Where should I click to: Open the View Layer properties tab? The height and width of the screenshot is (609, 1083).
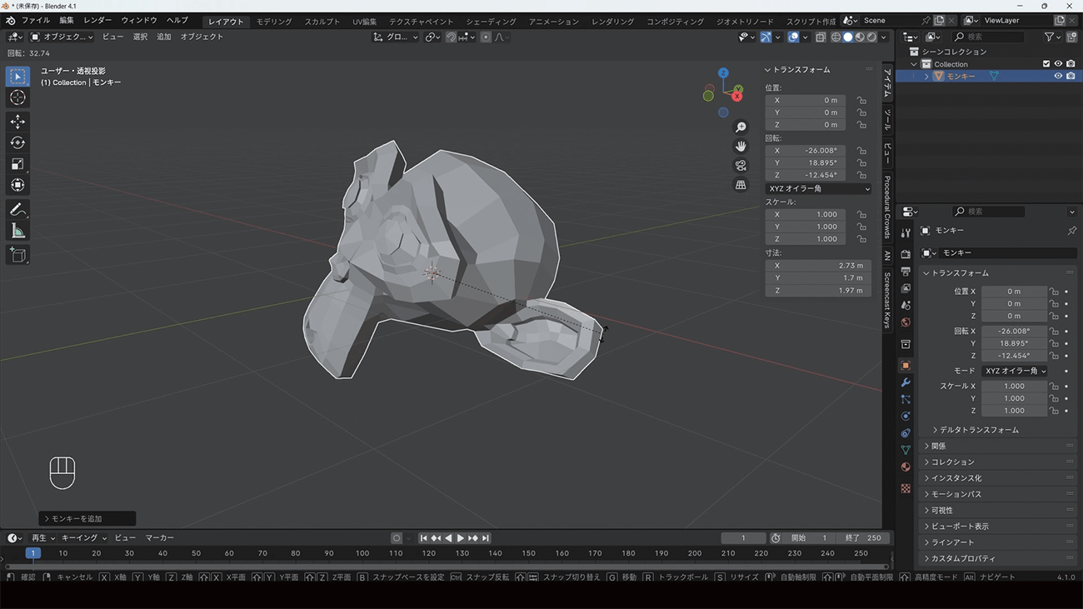(906, 288)
